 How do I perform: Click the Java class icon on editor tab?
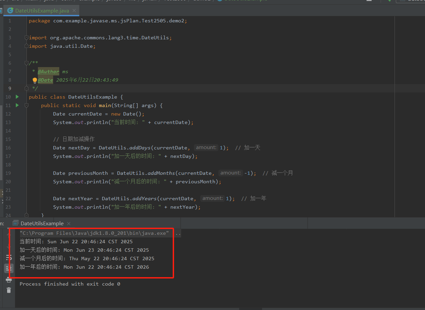(10, 11)
